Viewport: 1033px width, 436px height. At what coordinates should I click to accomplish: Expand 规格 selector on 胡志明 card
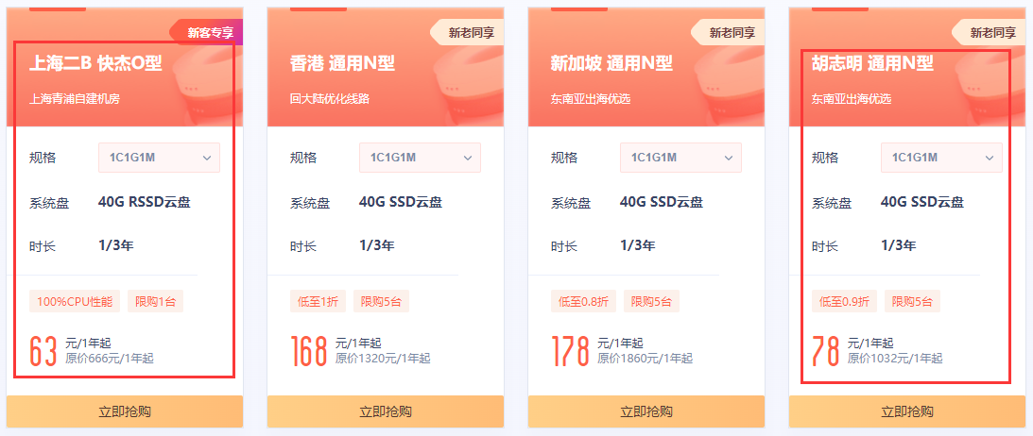(941, 158)
